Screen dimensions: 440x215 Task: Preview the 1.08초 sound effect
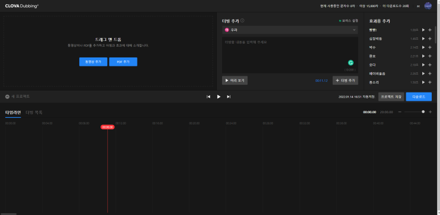[423, 30]
